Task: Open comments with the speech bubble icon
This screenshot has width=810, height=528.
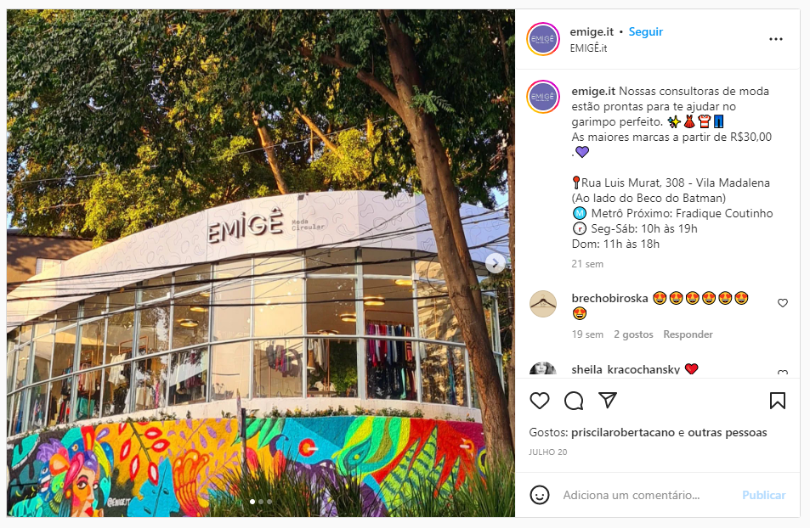Action: [574, 401]
